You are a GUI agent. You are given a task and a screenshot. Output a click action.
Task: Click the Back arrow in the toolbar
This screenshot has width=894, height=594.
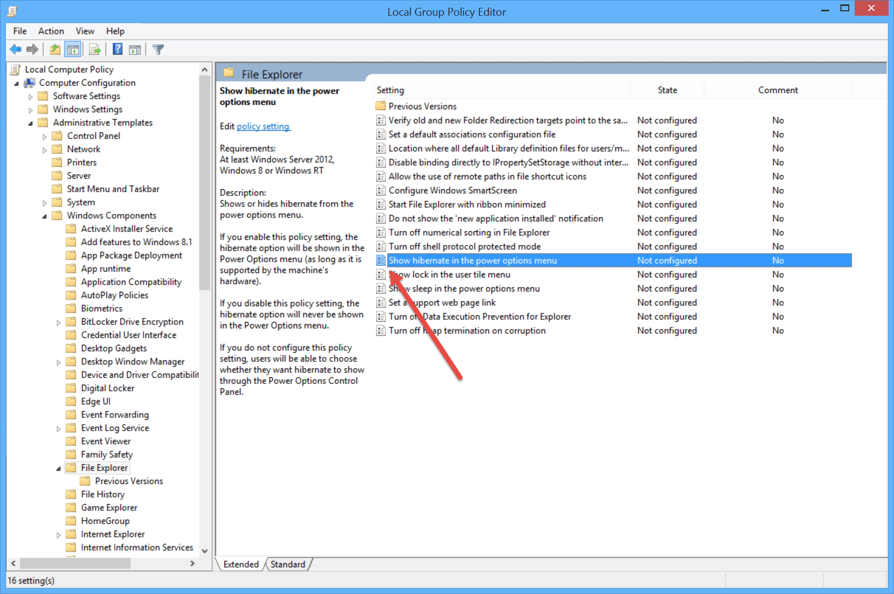[x=16, y=50]
